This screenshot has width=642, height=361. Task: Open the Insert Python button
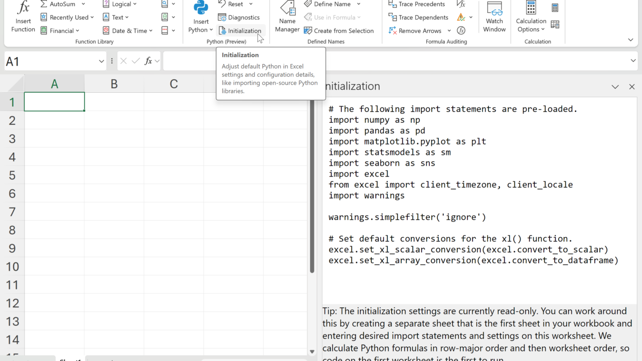point(201,18)
